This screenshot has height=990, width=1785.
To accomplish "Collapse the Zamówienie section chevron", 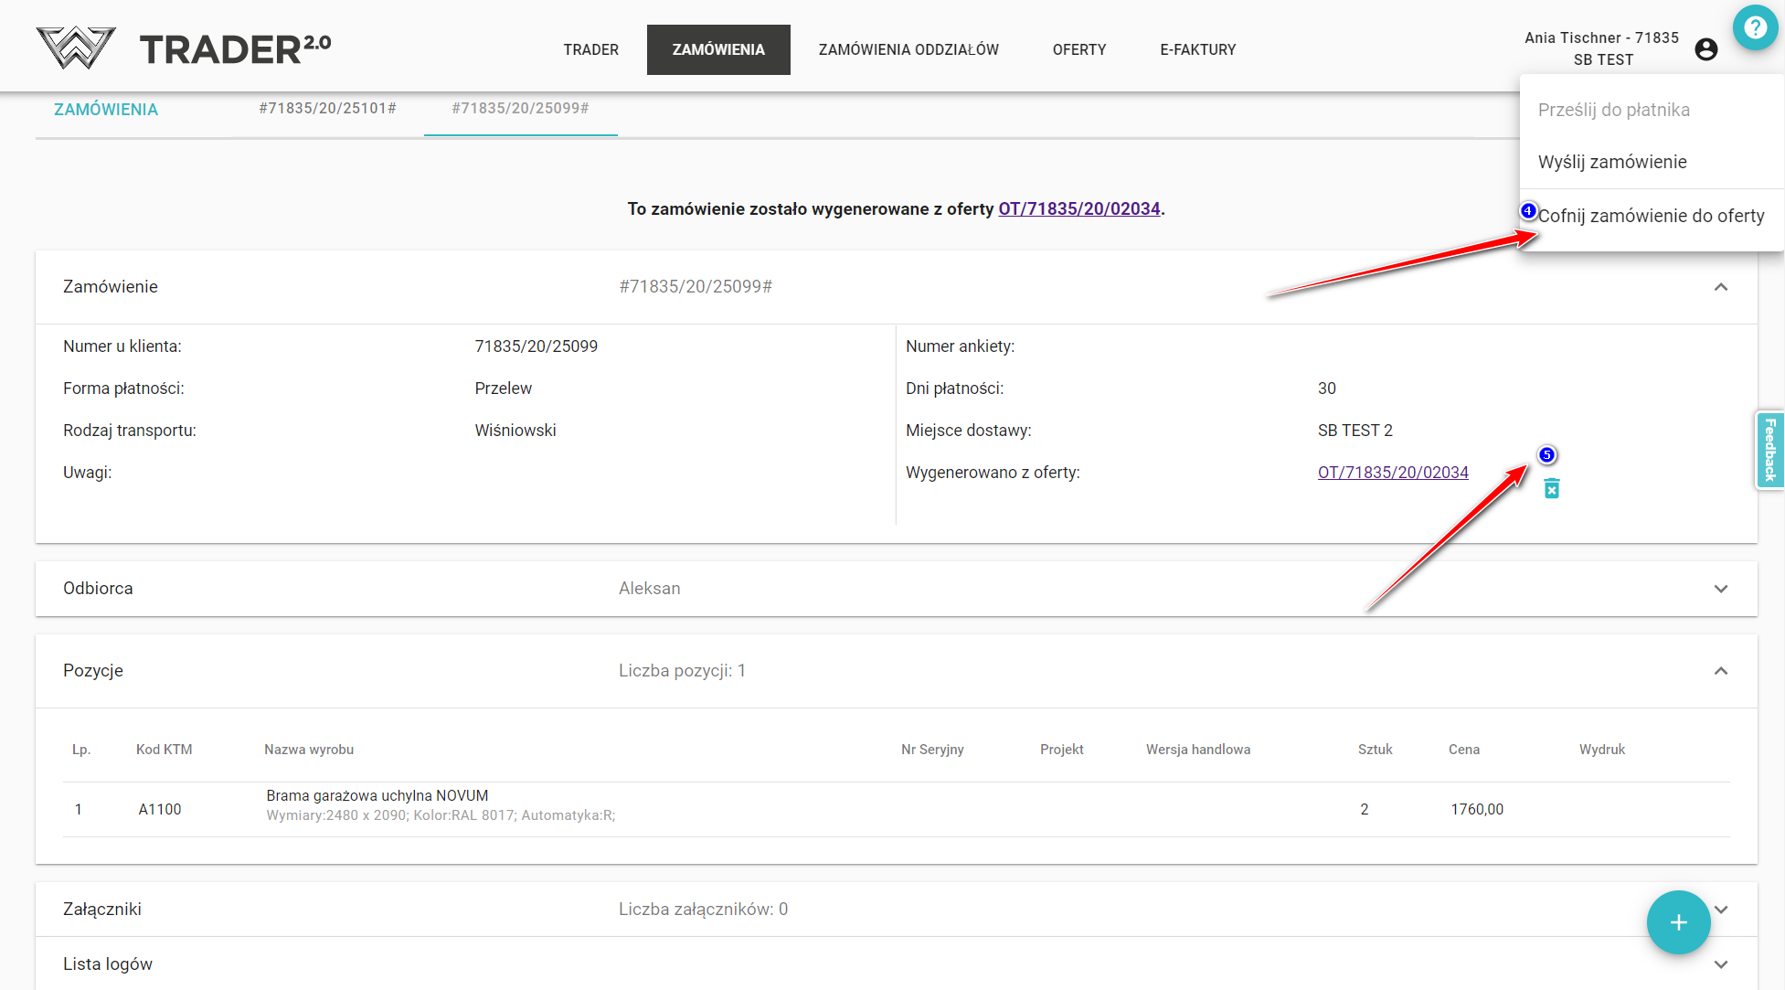I will point(1720,287).
